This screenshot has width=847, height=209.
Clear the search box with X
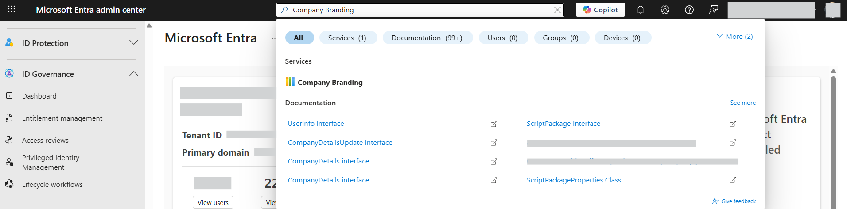pos(557,10)
